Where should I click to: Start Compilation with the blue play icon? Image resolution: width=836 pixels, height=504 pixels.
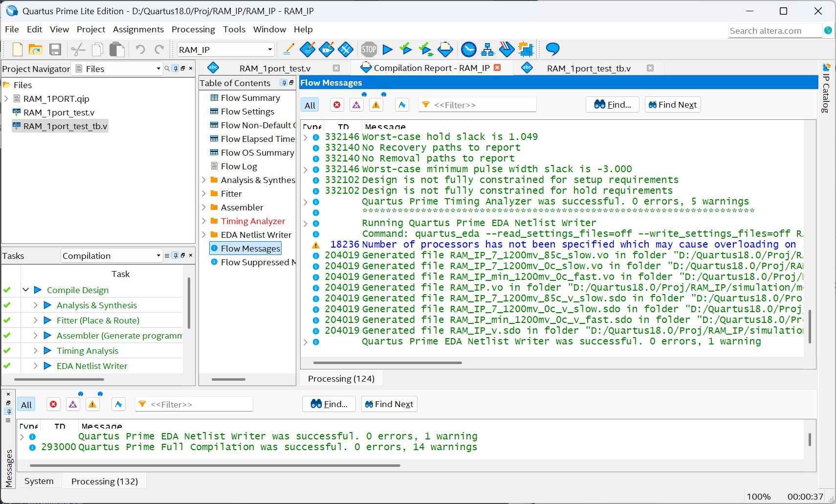(388, 49)
